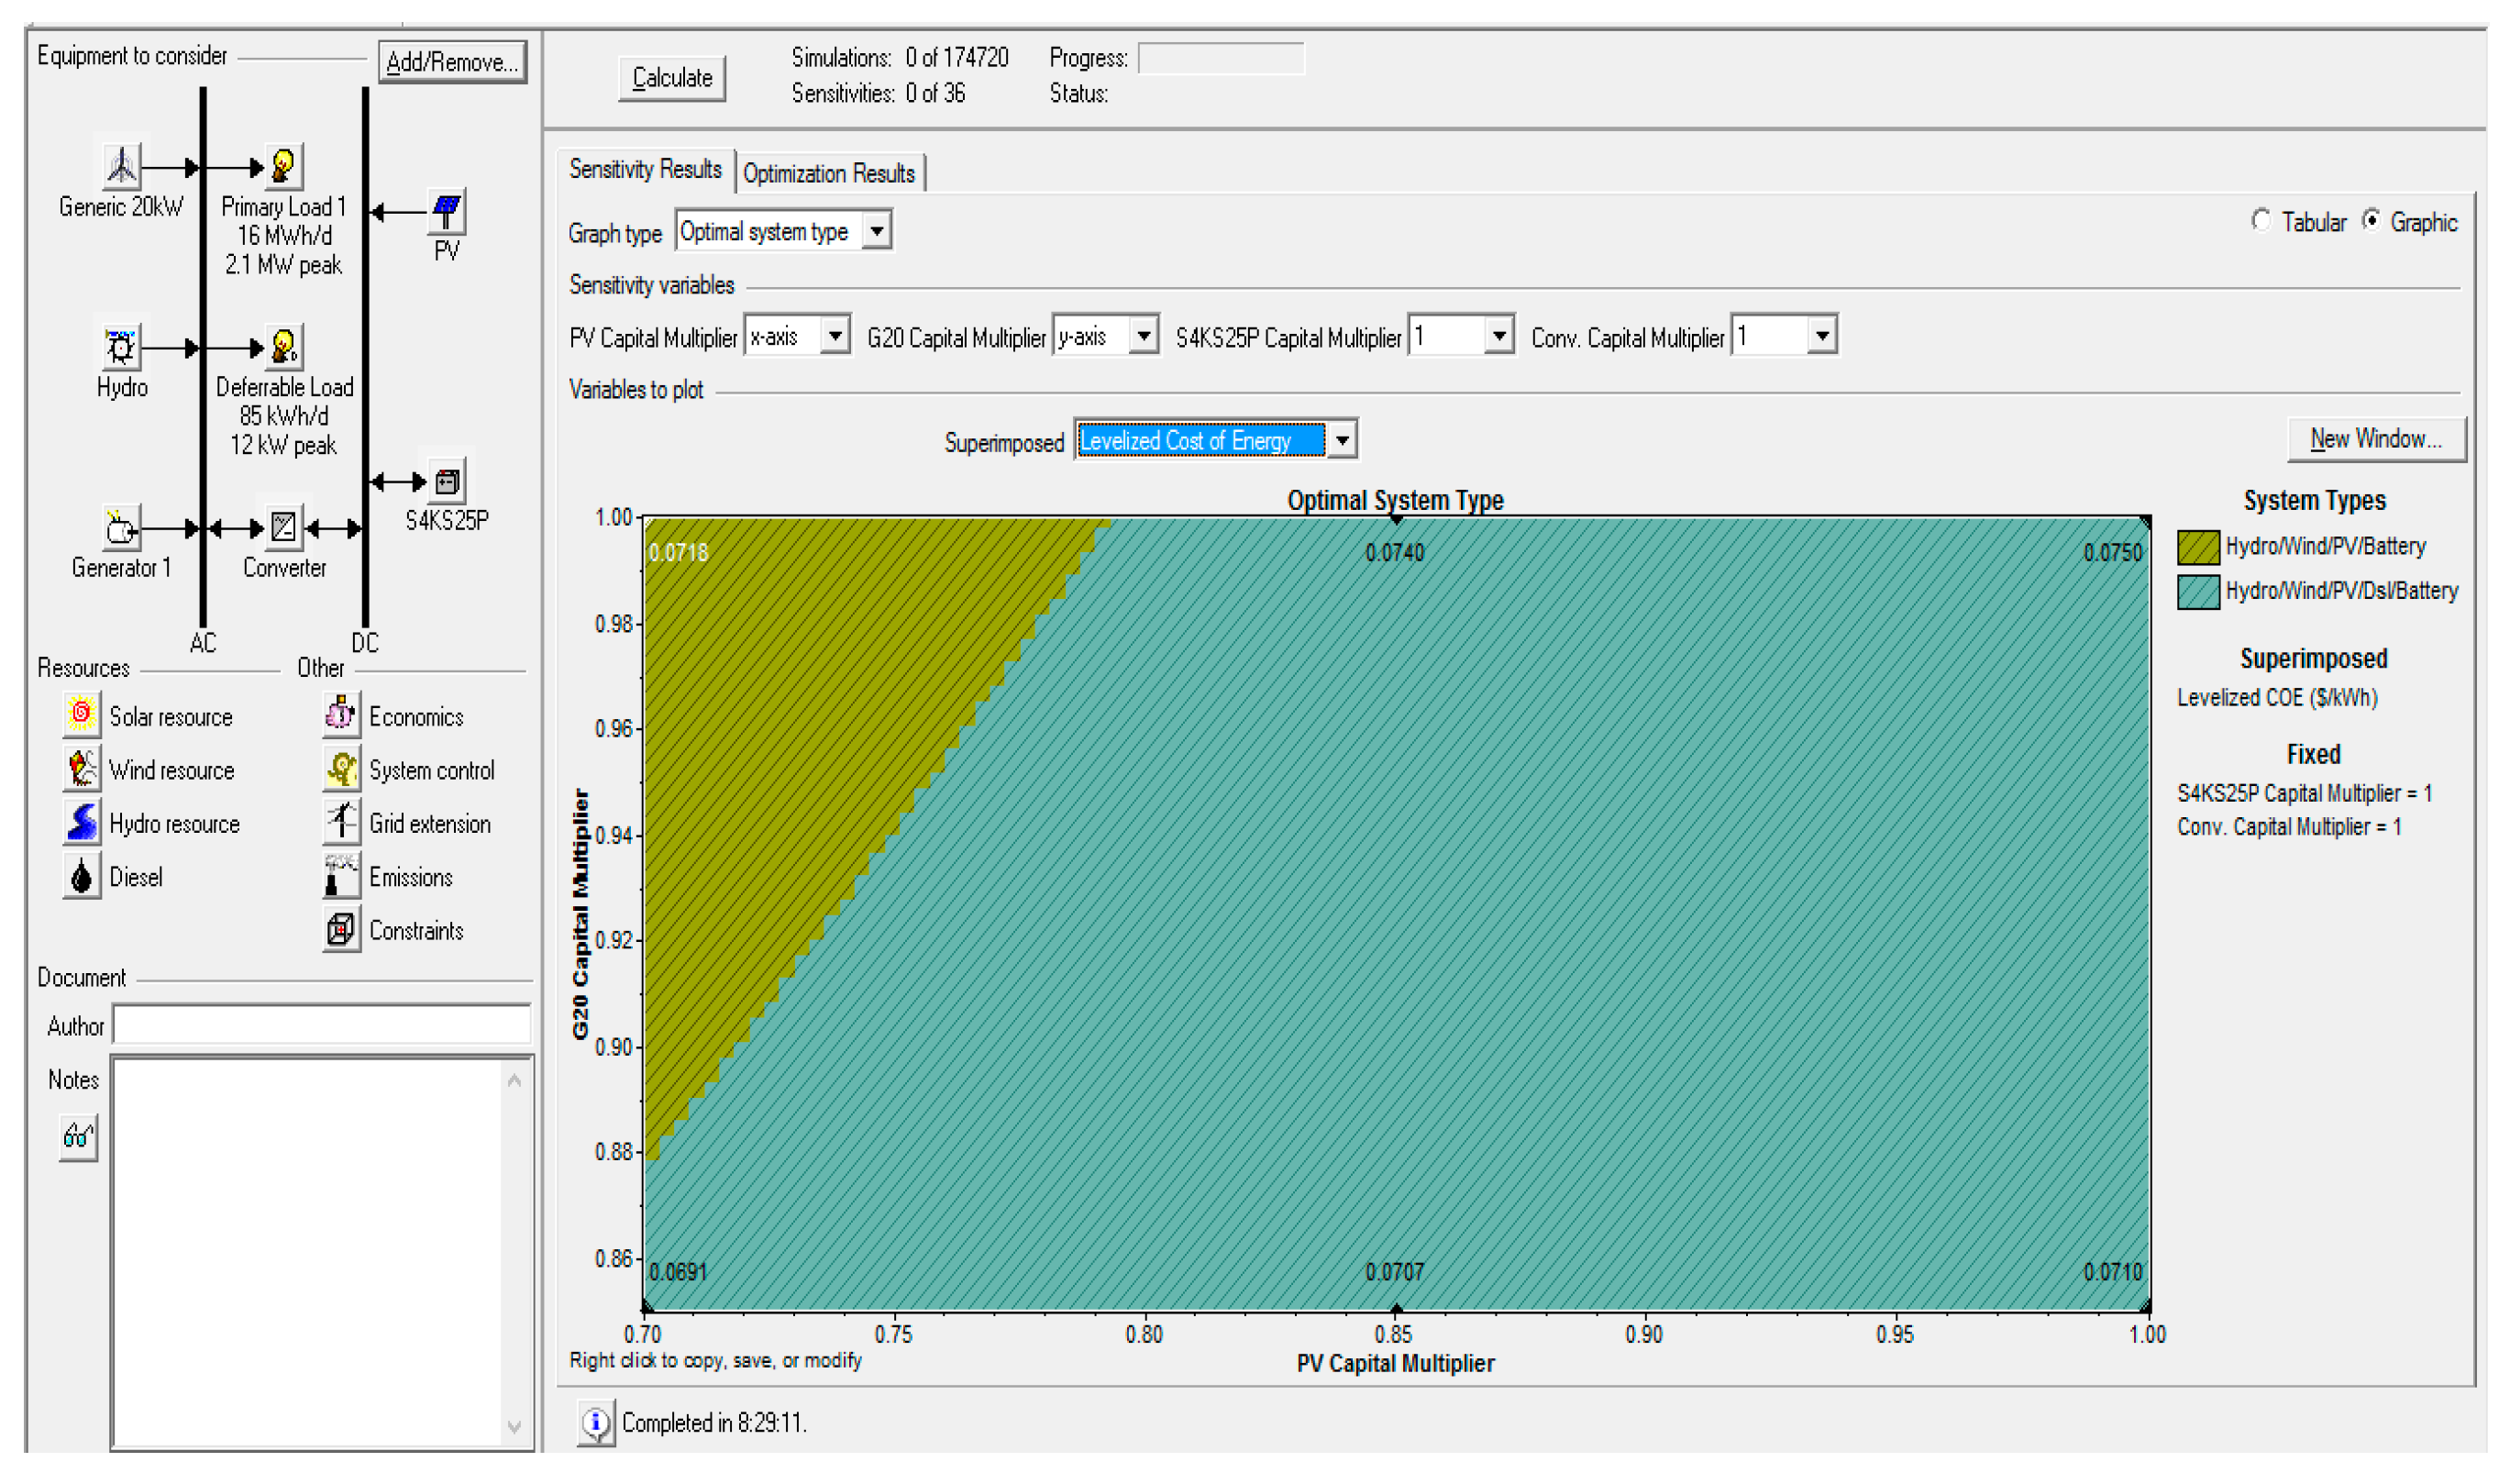Open the PV Capital Multiplier axis dropdown
Image resolution: width=2510 pixels, height=1484 pixels.
click(x=835, y=336)
